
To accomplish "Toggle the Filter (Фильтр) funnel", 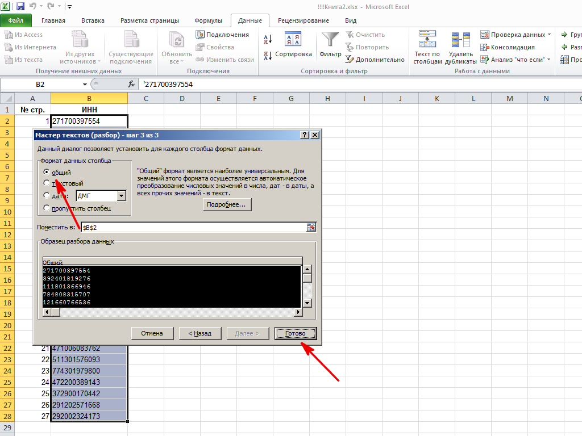I will 330,45.
